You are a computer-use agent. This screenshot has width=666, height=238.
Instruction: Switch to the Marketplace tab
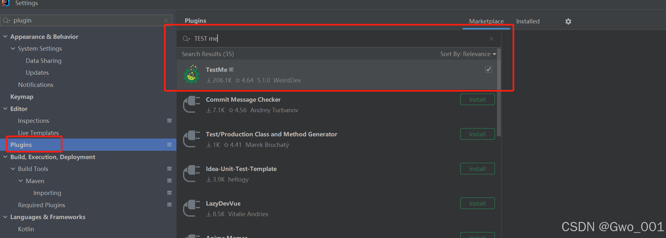[486, 21]
